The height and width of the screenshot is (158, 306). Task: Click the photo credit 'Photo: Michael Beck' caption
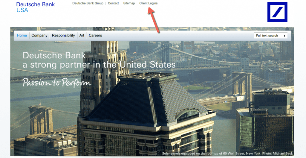[x=278, y=154]
